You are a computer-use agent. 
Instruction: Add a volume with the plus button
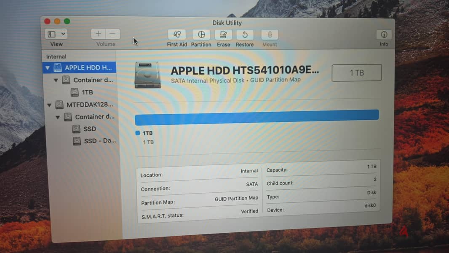(98, 34)
